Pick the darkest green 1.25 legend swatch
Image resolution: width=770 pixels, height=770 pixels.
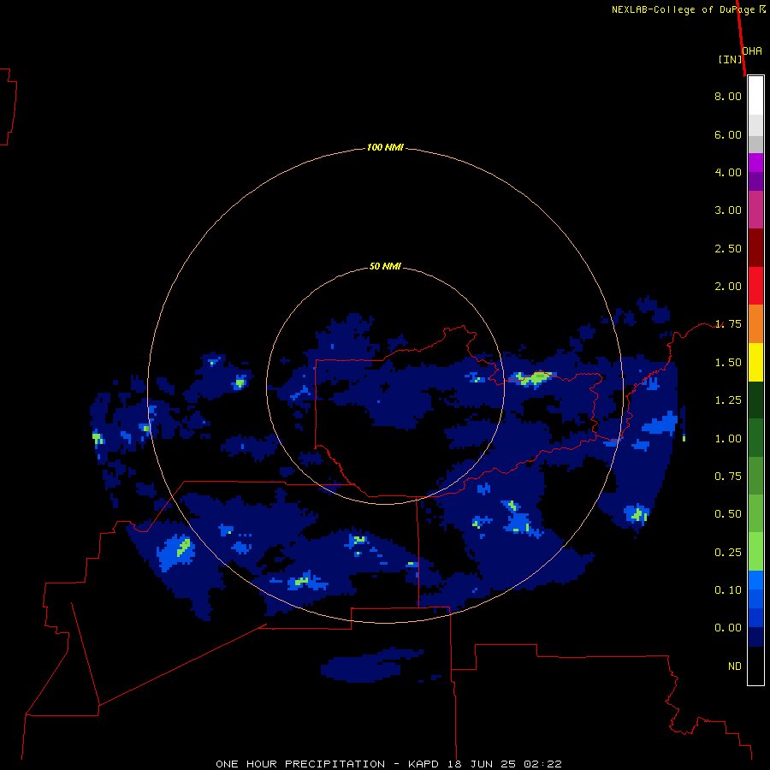tap(755, 400)
